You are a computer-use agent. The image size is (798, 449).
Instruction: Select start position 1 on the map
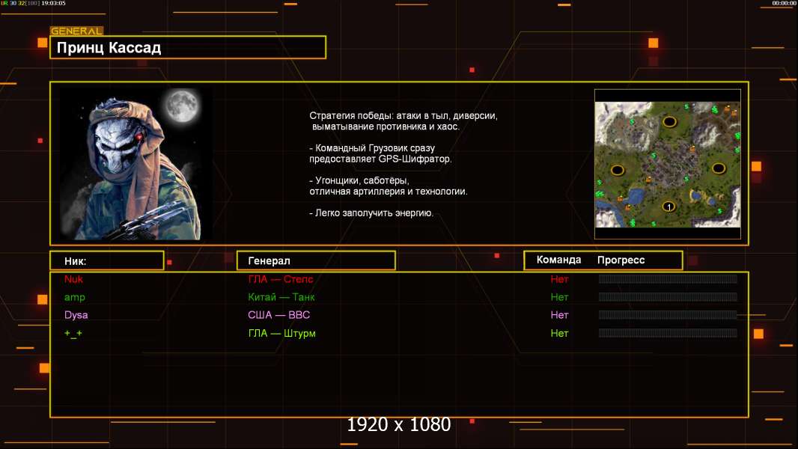click(668, 207)
